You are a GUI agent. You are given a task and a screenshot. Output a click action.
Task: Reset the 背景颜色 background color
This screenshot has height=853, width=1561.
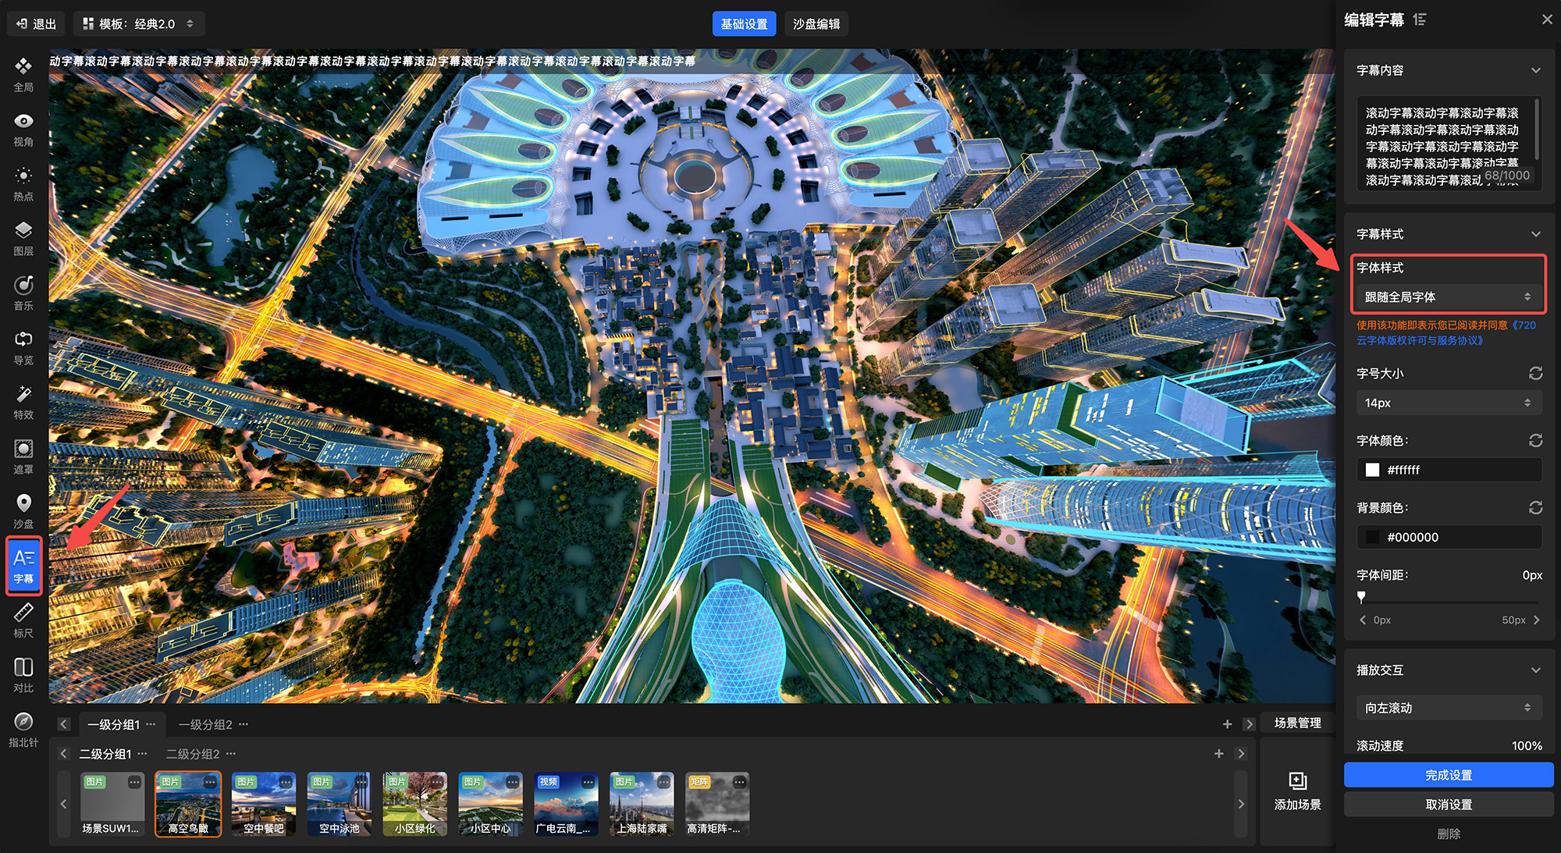[1535, 508]
